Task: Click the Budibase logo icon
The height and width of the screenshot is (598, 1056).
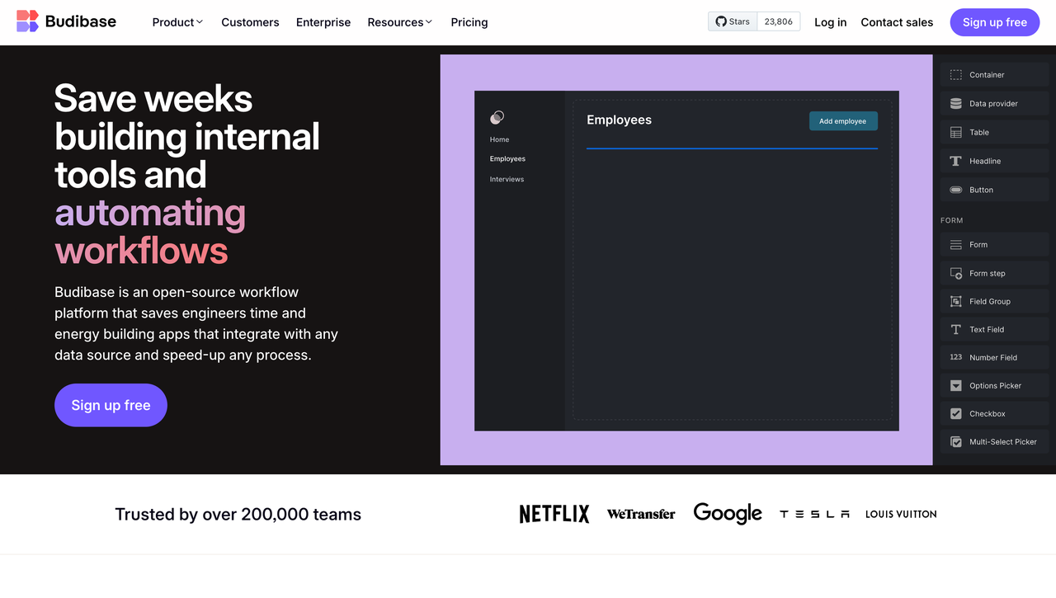Action: point(27,21)
